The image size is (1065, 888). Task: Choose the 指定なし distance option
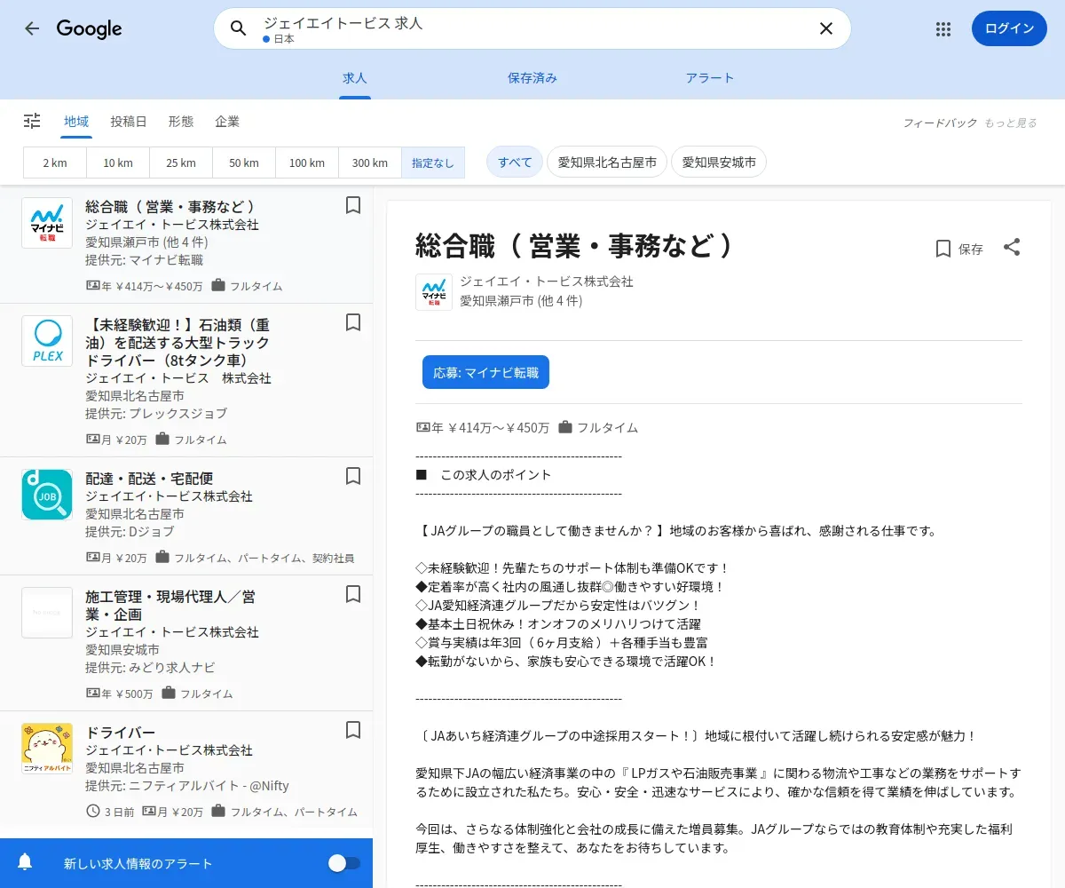tap(433, 163)
